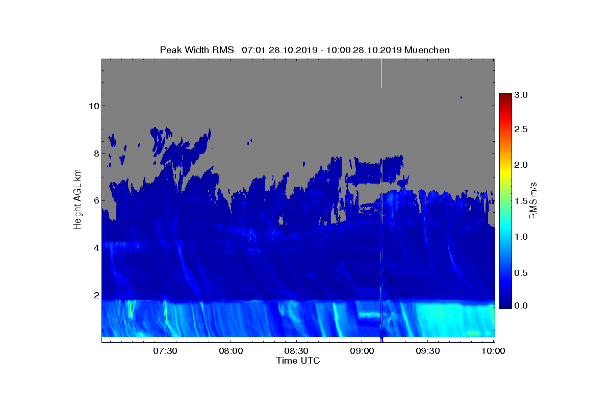Image resolution: width=612 pixels, height=408 pixels.
Task: Click the height tick label 10
Action: click(93, 106)
